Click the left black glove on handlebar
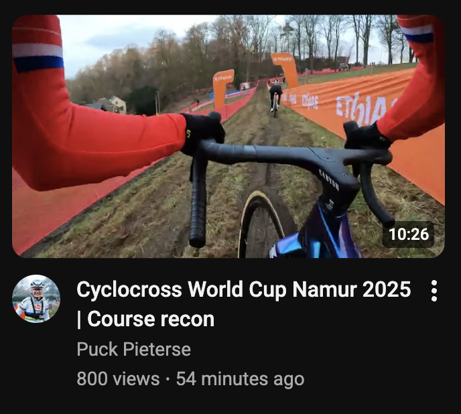Screen dimensions: 461x414 203,133
